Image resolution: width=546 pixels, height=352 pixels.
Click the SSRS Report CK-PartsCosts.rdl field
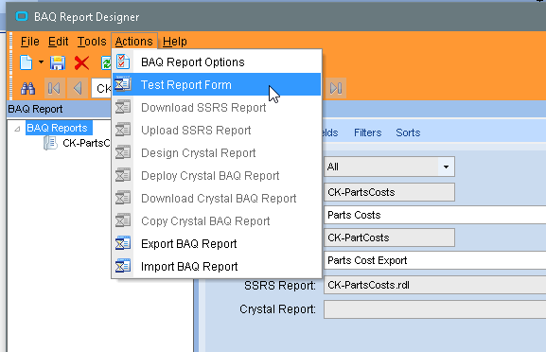tap(435, 285)
